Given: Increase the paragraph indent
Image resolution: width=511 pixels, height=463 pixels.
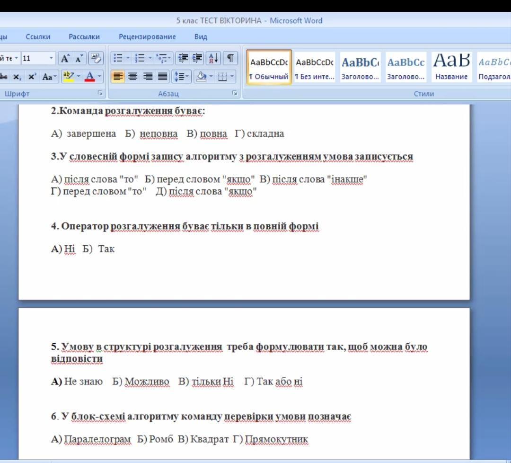Looking at the screenshot, I should [x=197, y=58].
